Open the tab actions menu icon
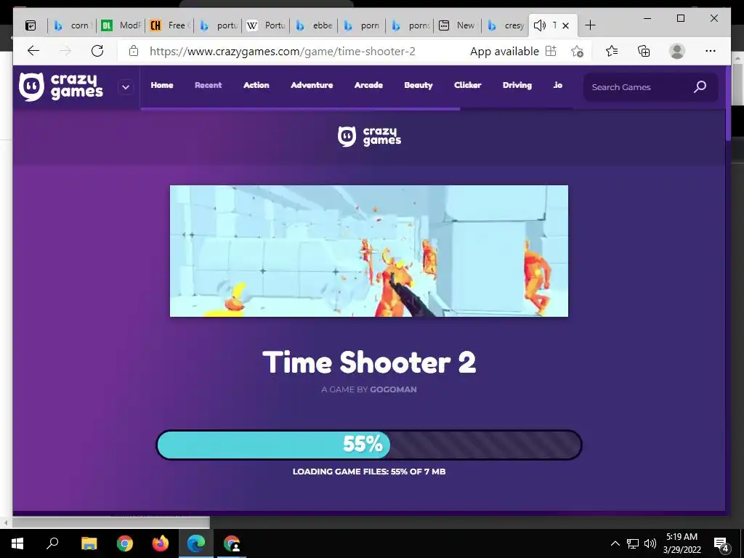744x558 pixels. click(x=31, y=25)
